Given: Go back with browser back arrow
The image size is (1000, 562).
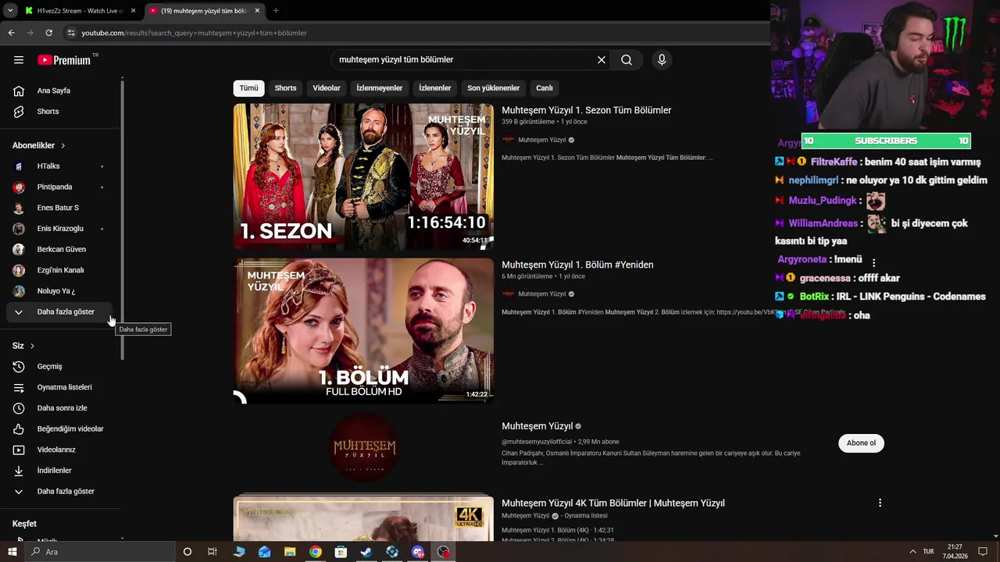Looking at the screenshot, I should point(11,33).
